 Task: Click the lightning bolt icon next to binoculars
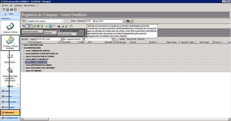point(131,21)
